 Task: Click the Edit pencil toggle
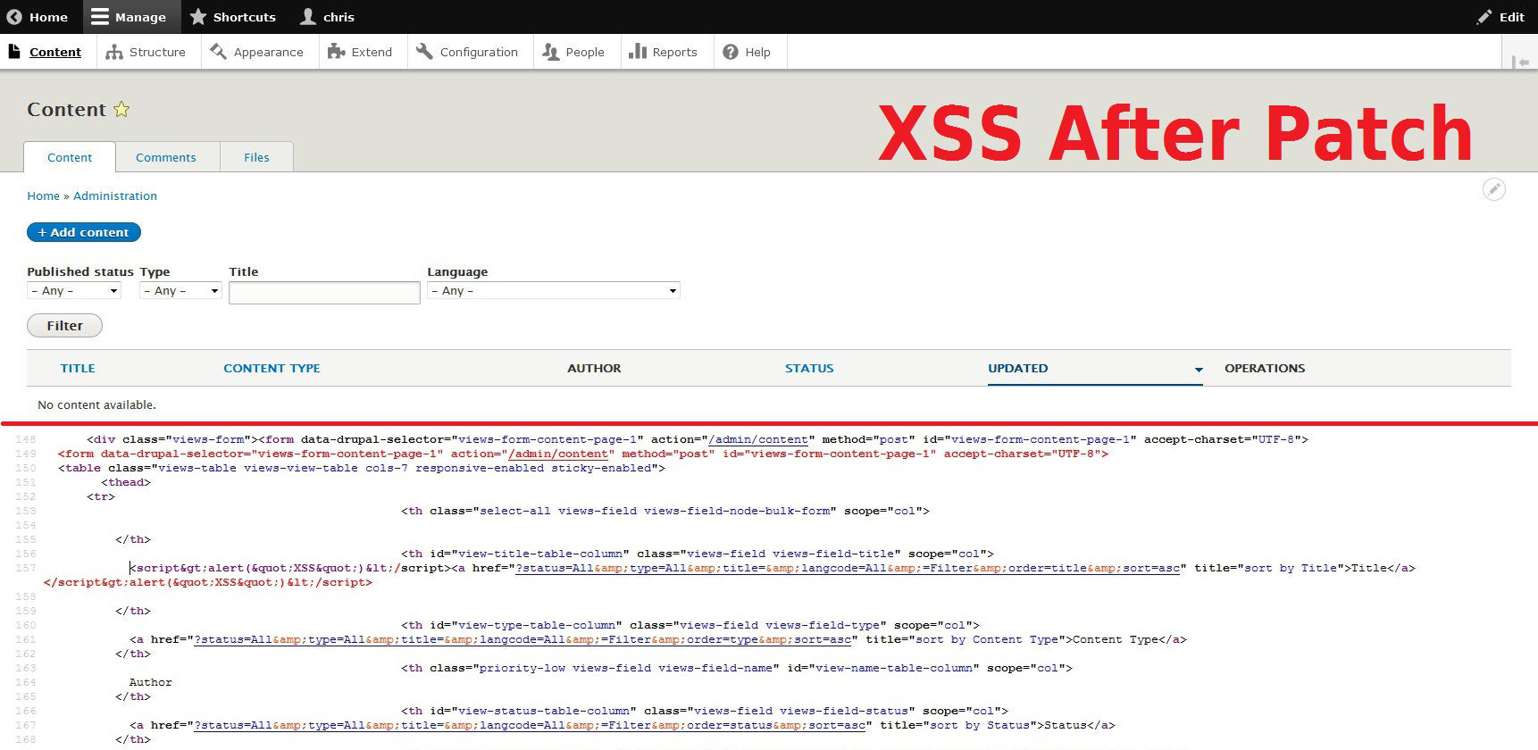click(1500, 17)
